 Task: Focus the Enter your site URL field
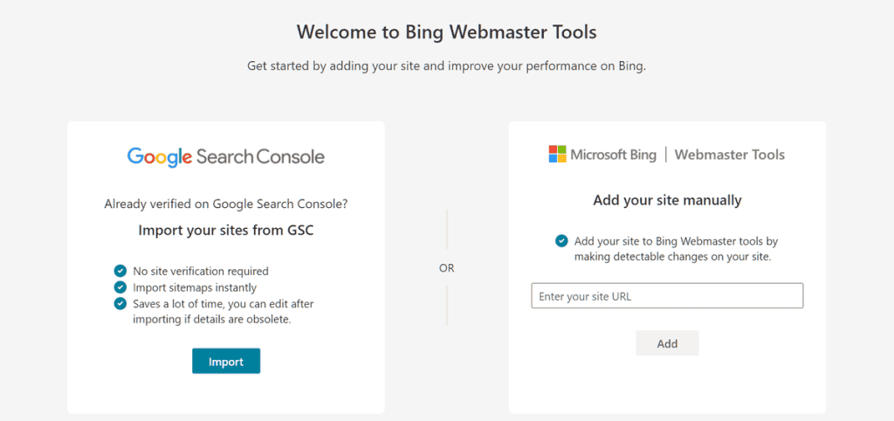pyautogui.click(x=667, y=296)
